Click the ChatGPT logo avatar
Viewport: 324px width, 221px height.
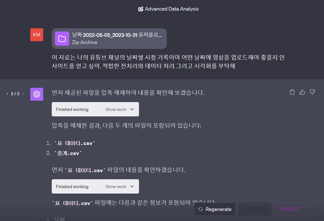[37, 94]
